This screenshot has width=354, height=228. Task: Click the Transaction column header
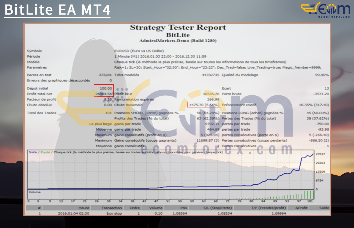click(112, 208)
